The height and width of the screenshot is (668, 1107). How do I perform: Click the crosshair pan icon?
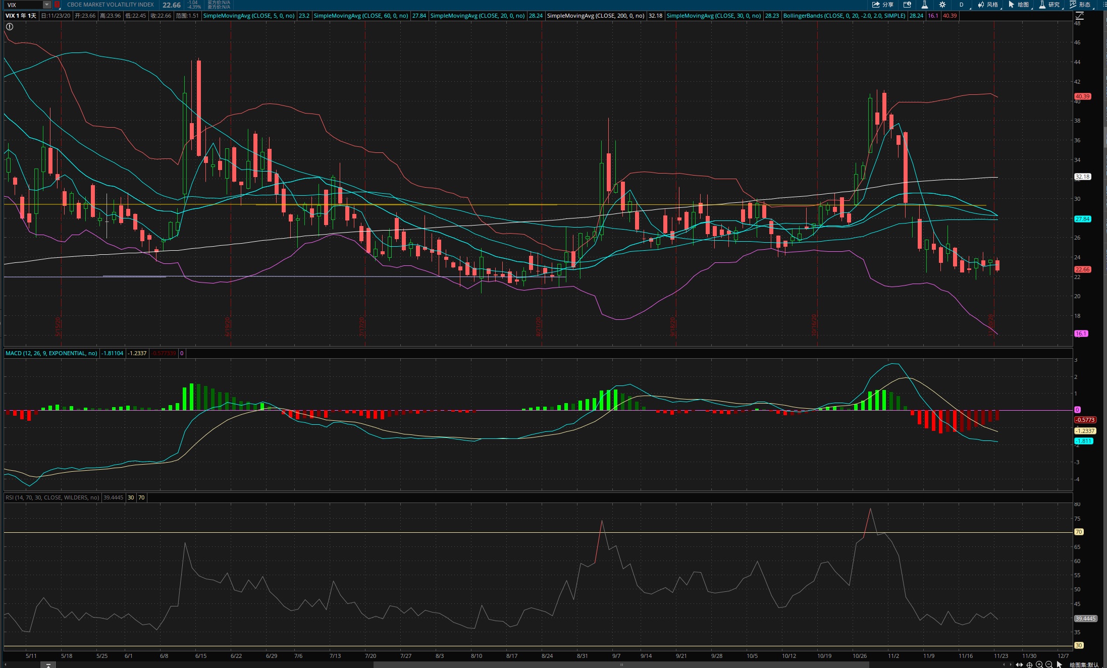click(1029, 664)
